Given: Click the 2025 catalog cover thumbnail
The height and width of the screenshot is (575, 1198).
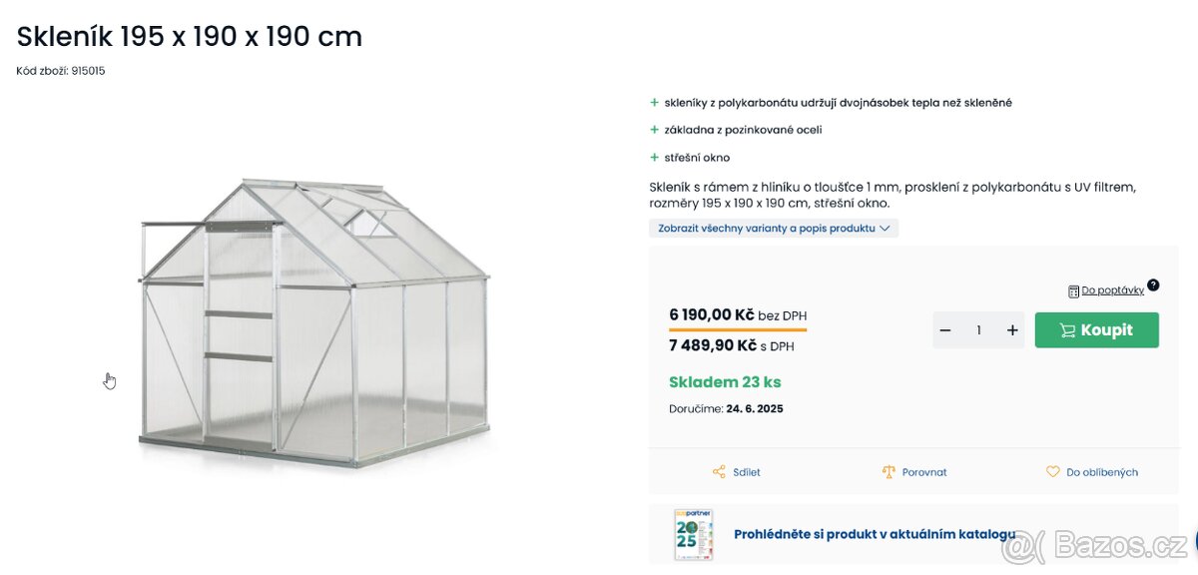Looking at the screenshot, I should coord(693,534).
